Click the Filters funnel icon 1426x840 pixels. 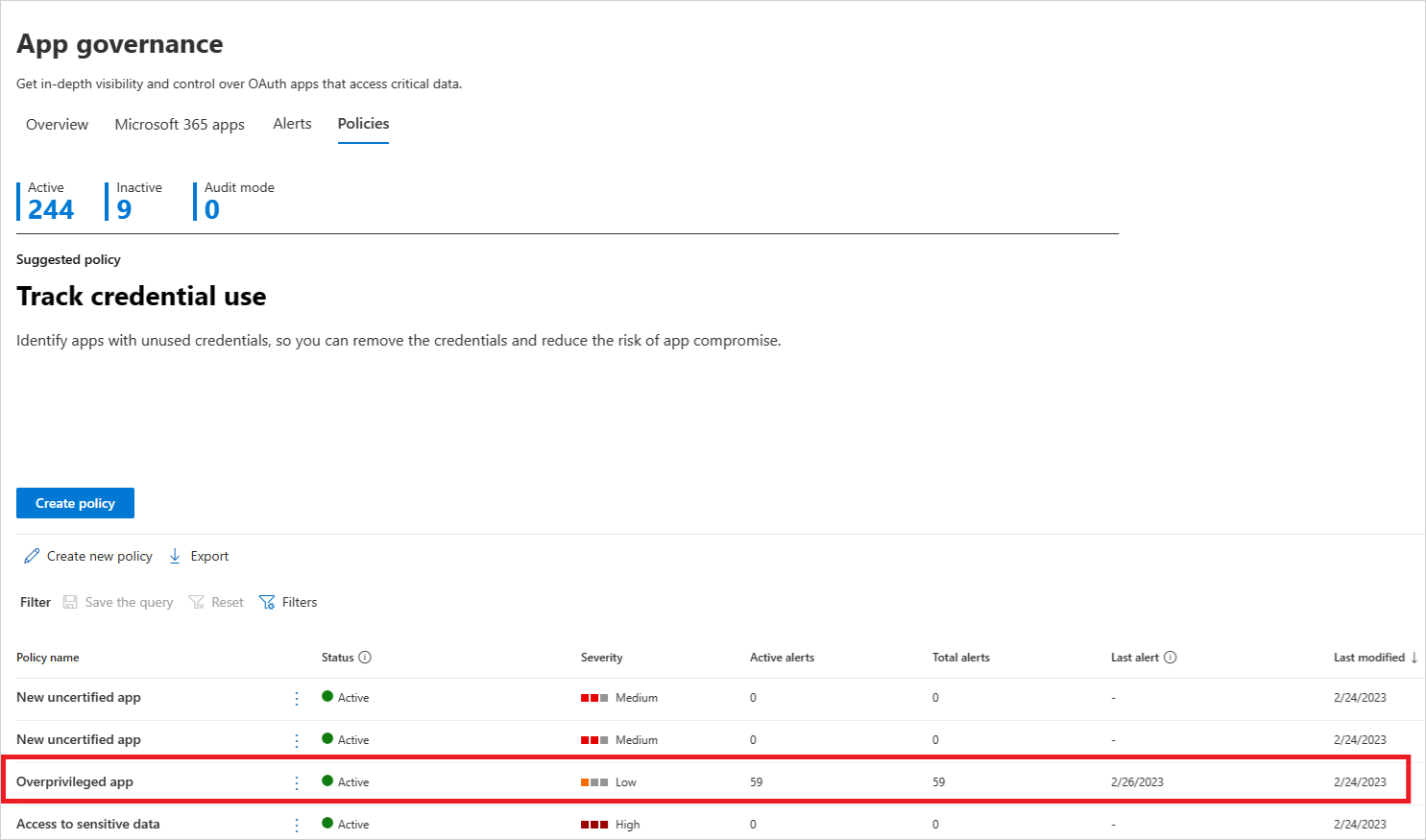click(267, 602)
